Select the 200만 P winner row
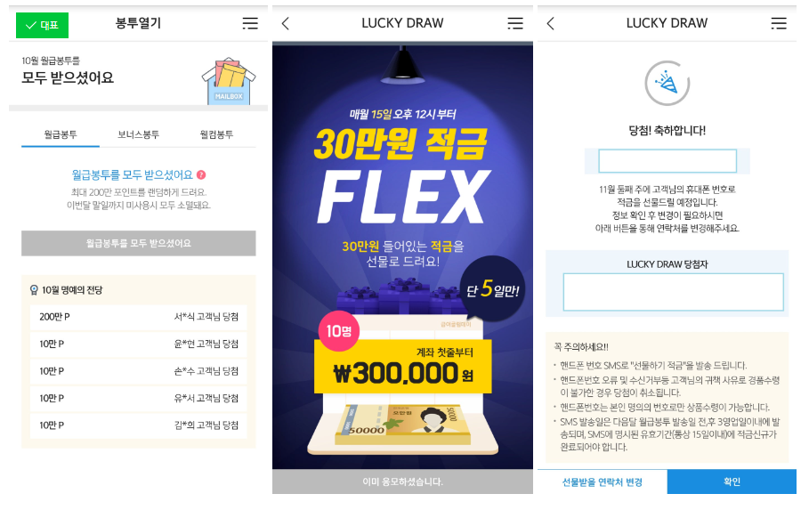This screenshot has width=809, height=510. (138, 317)
